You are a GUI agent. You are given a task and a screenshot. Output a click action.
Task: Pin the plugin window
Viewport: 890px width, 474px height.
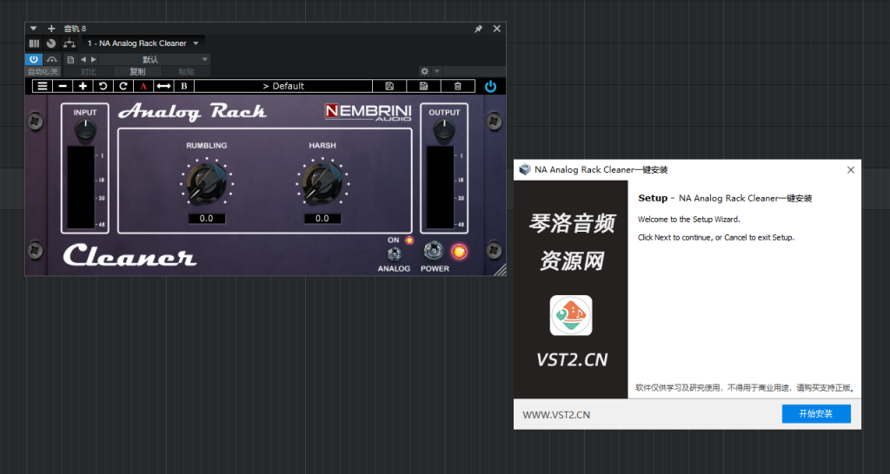[x=479, y=29]
